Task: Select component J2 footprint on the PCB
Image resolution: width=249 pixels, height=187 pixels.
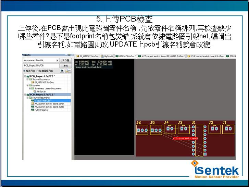Action: pyautogui.click(x=214, y=129)
